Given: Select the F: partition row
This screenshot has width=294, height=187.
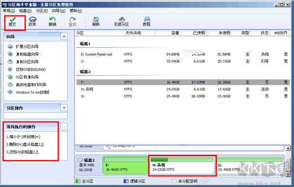Looking at the screenshot, I should click(x=183, y=82).
